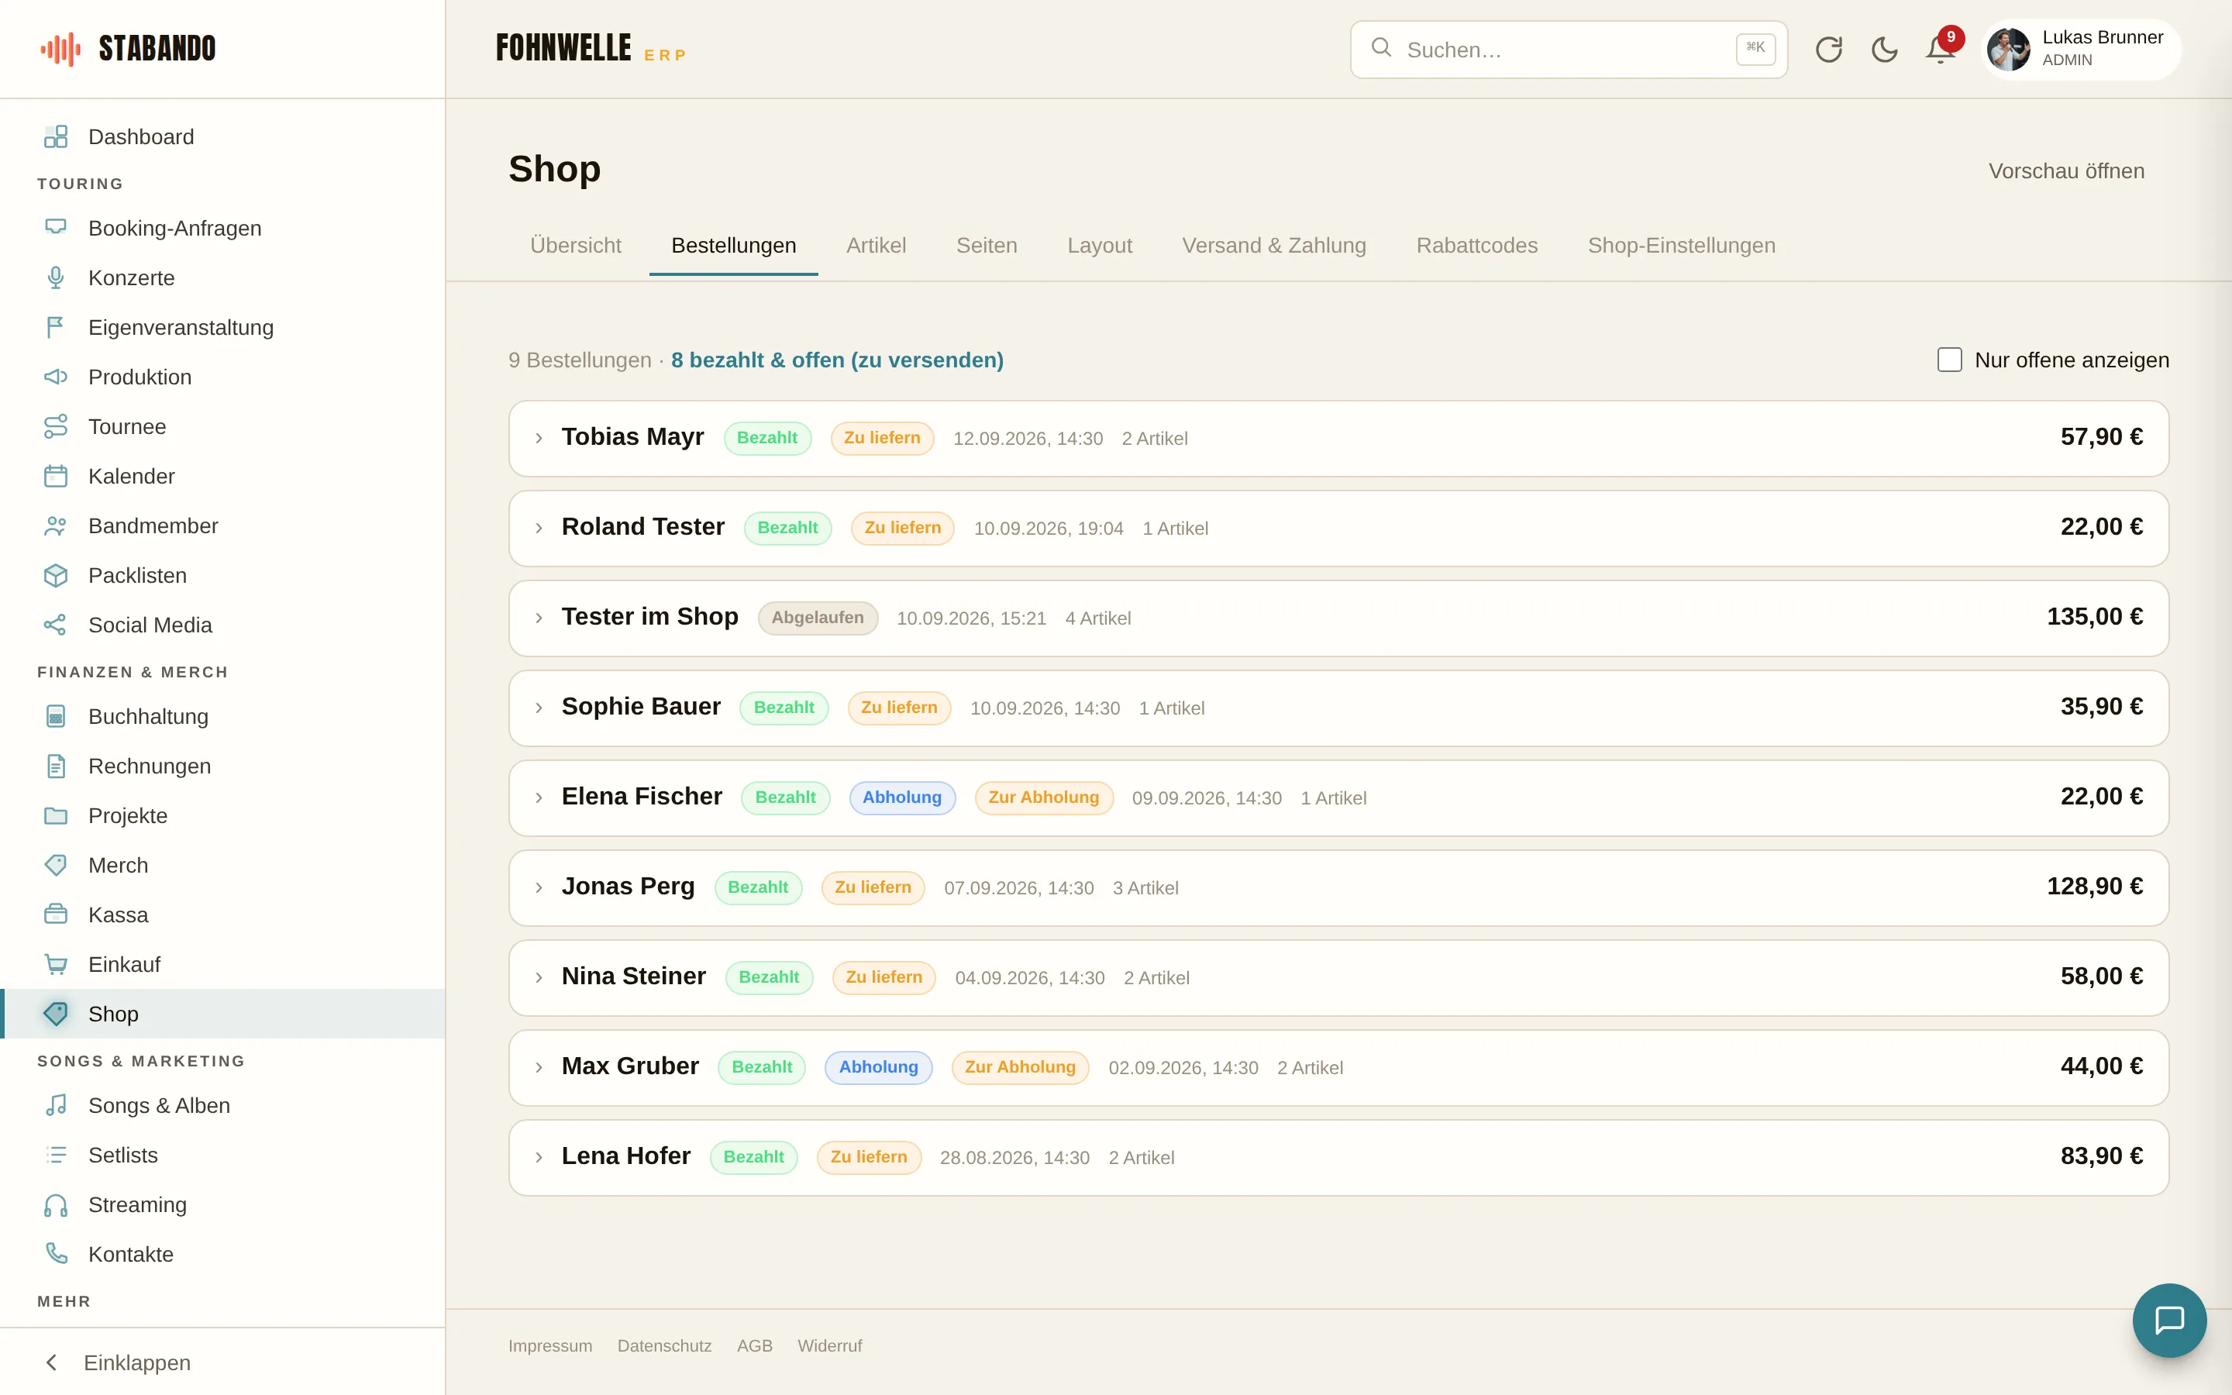Click the Abgelaufen badge on Tester im Shop
The width and height of the screenshot is (2232, 1395).
[817, 617]
